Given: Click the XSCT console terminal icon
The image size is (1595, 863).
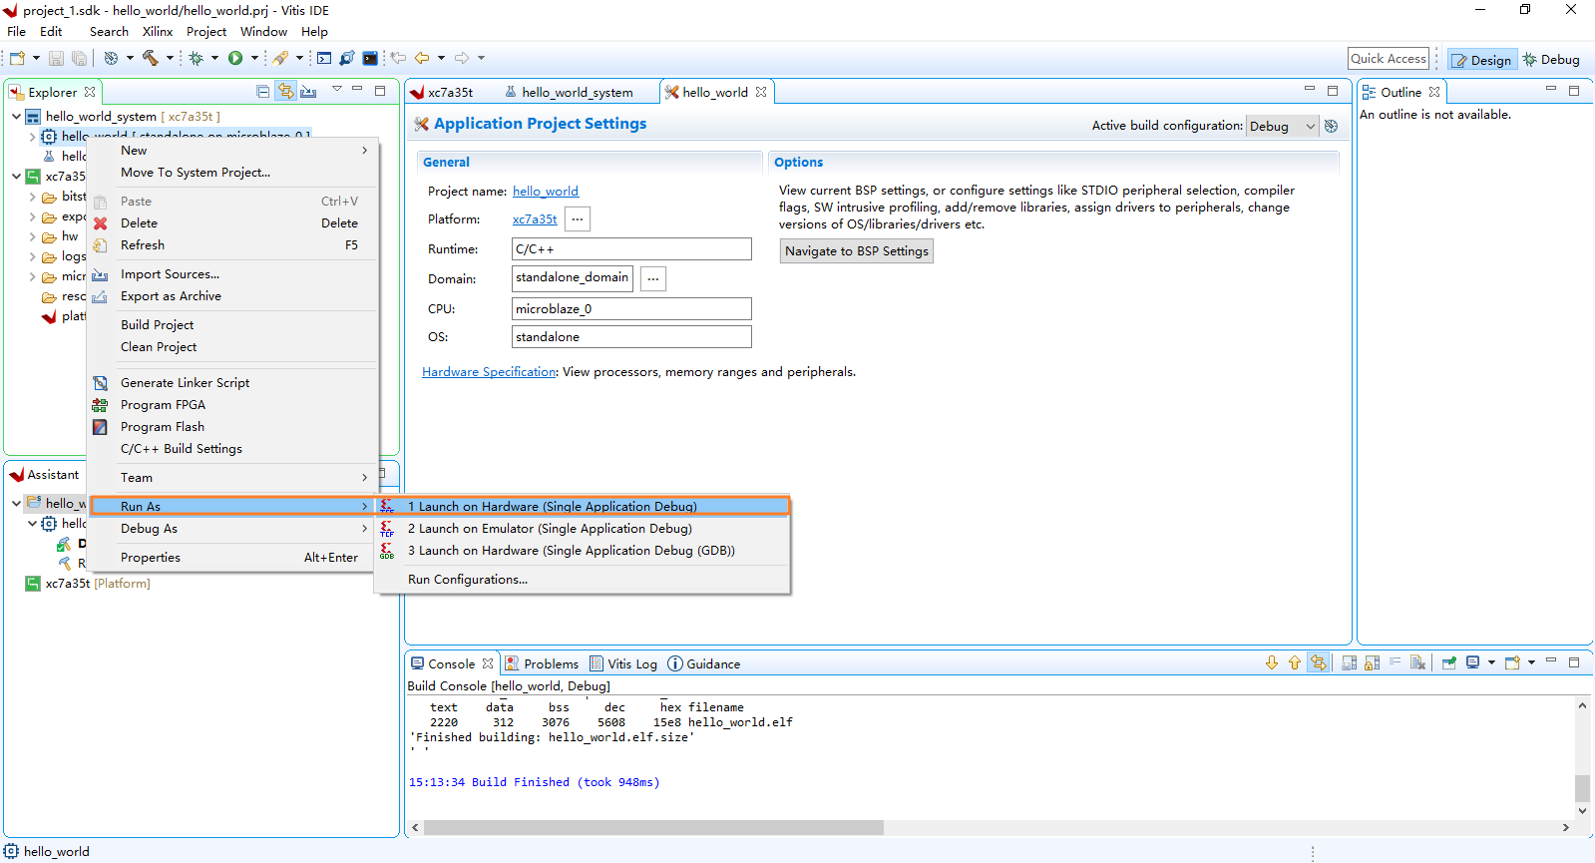Looking at the screenshot, I should [324, 58].
